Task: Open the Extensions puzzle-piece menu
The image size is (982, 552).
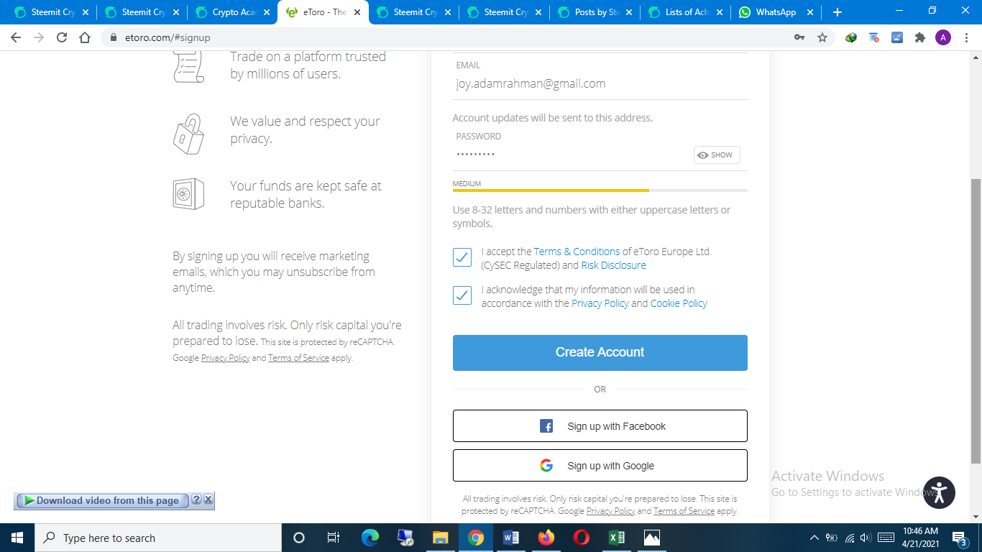Action: coord(919,37)
